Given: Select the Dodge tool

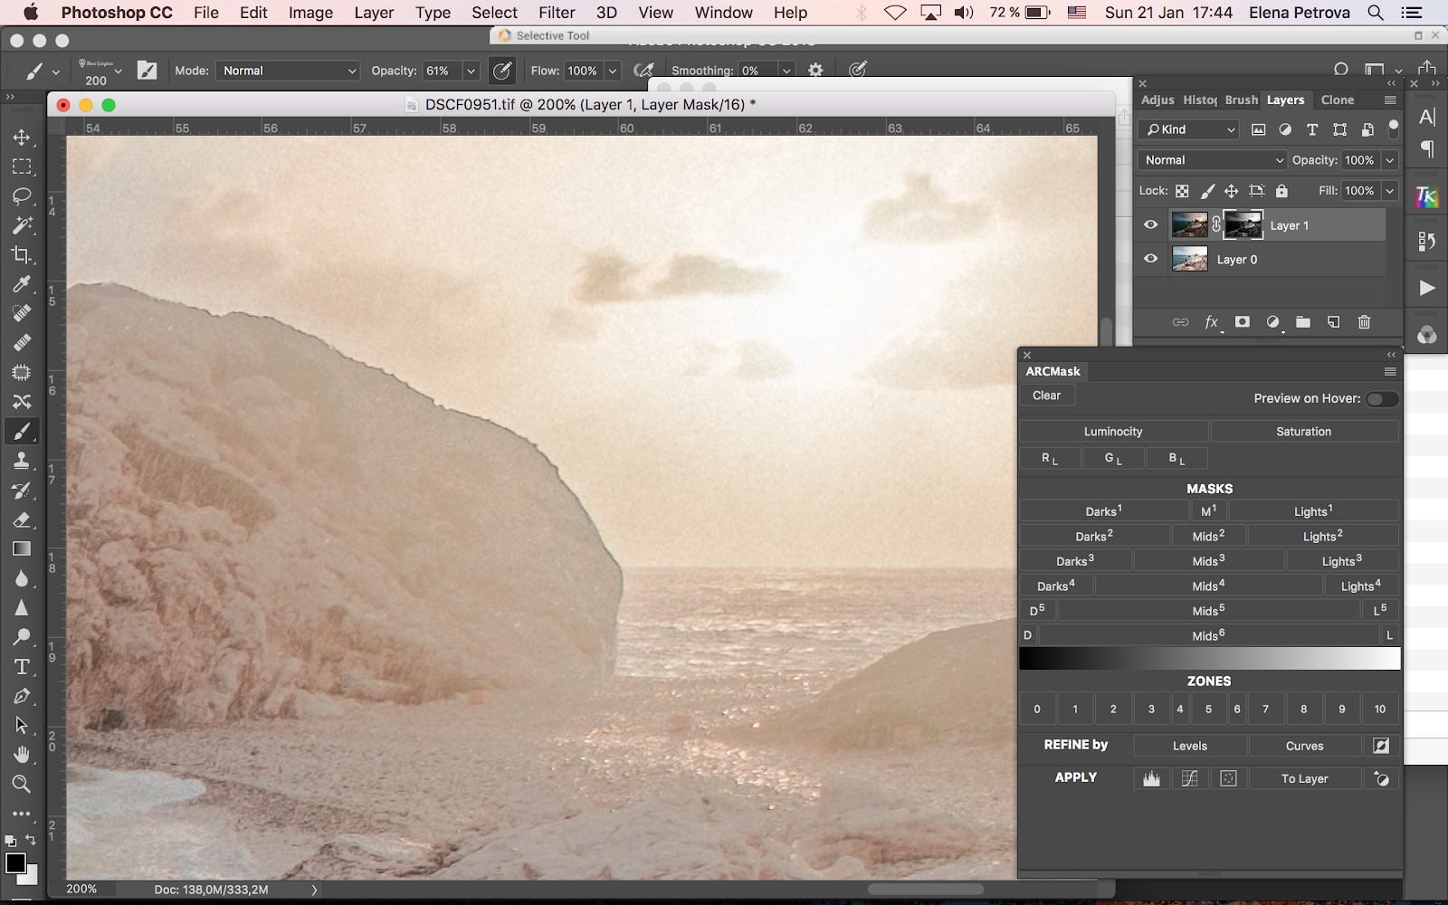Looking at the screenshot, I should (22, 637).
